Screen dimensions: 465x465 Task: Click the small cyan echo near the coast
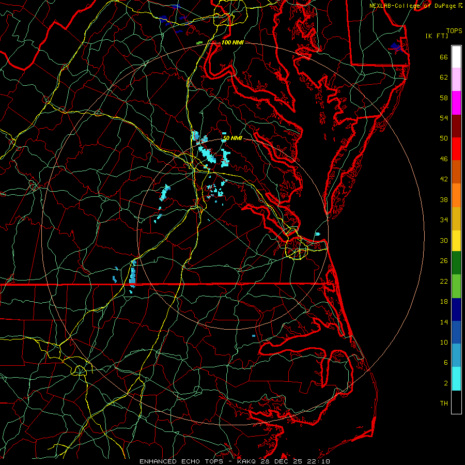[x=317, y=234]
